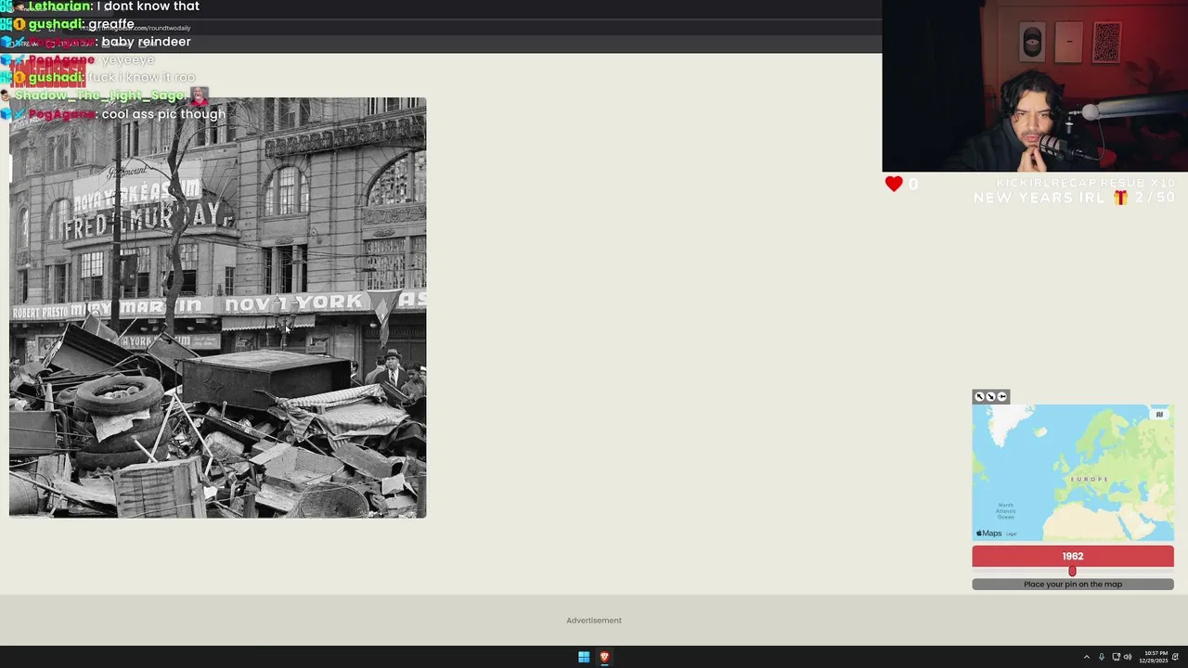The image size is (1188, 668).
Task: Click the webcam overlay of the streamer
Action: 1035,85
